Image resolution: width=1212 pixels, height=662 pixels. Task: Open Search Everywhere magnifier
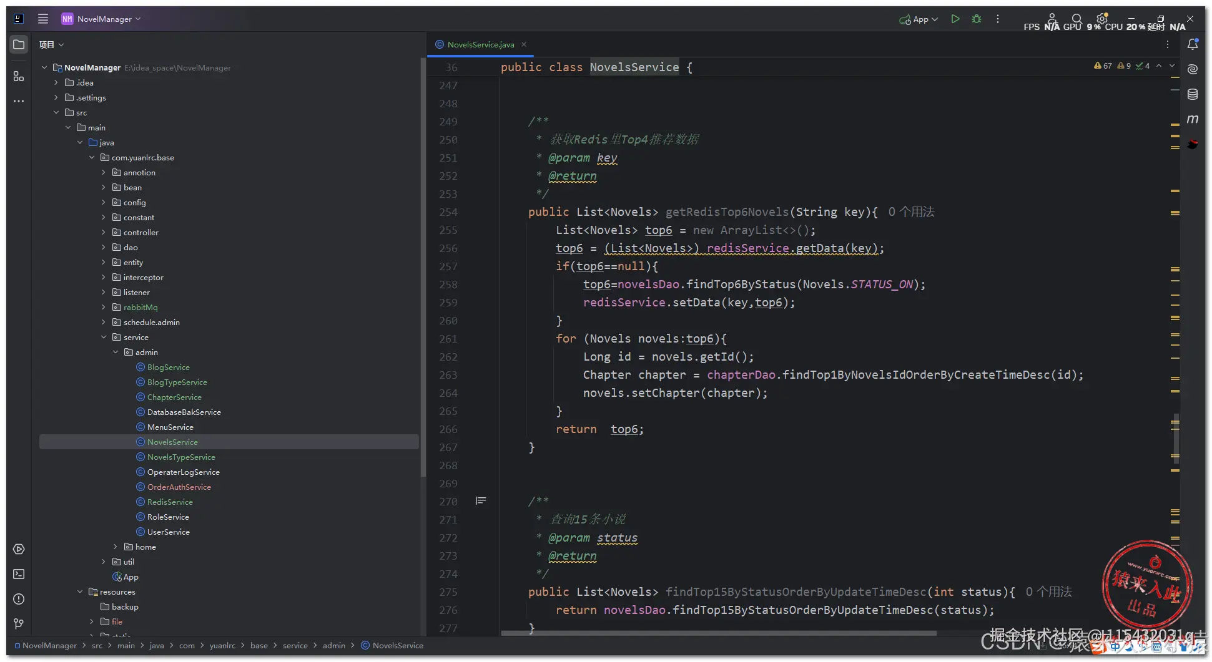click(x=1077, y=19)
